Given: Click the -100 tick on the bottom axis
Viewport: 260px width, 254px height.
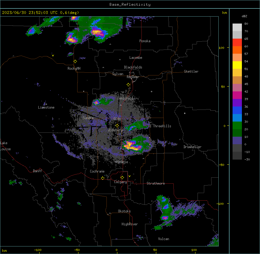Looking at the screenshot, I should 38,250.
